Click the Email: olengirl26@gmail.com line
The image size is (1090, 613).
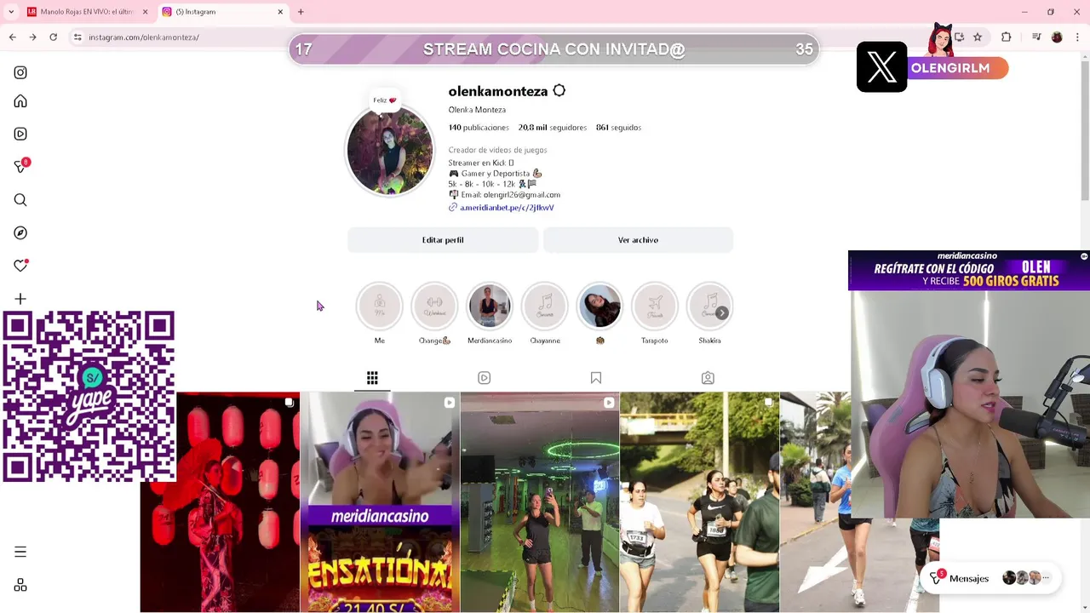504,195
